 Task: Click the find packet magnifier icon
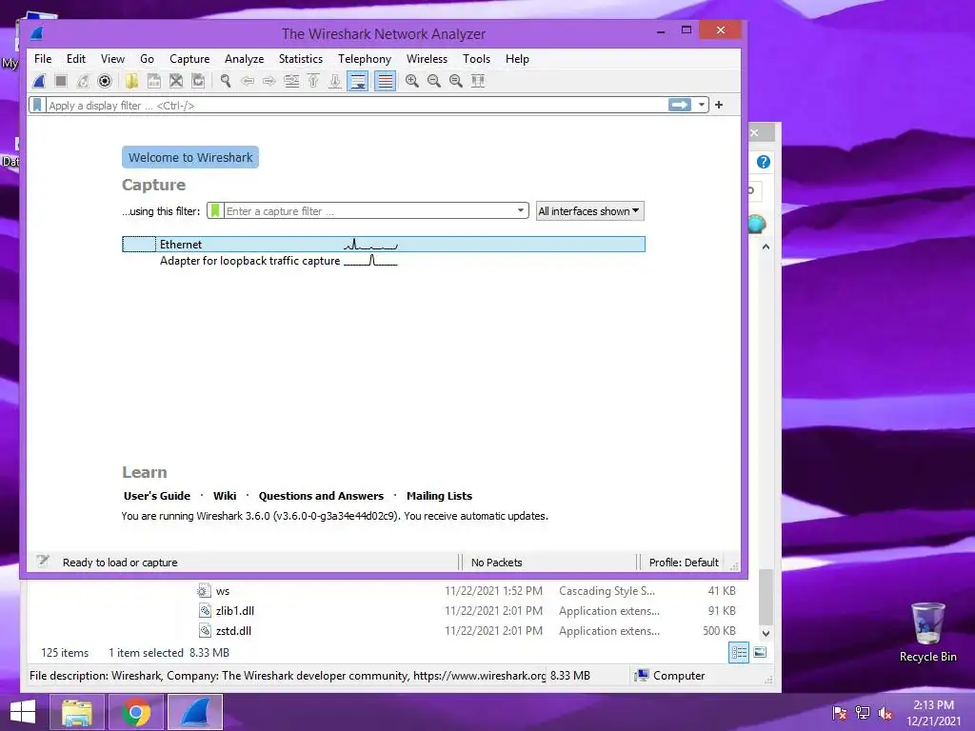(x=225, y=81)
